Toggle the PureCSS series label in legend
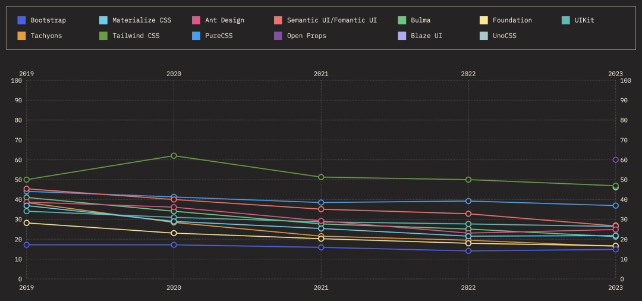This screenshot has height=301, width=642. coord(219,36)
